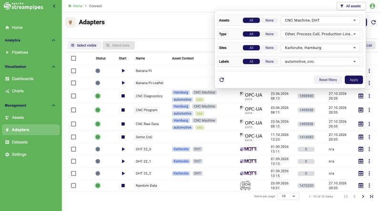The width and height of the screenshot is (381, 211).
Task: Click the Reset filters button
Action: 328,80
